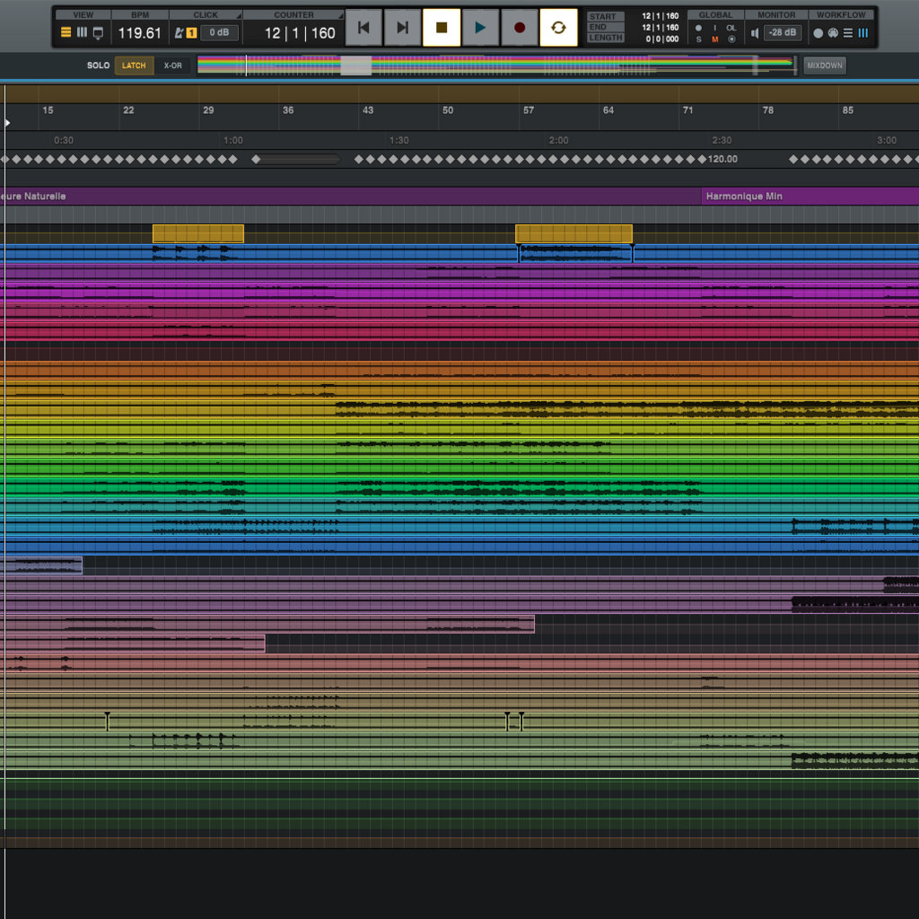Arm recording with the Record button
Image resolution: width=919 pixels, height=919 pixels.
[519, 28]
